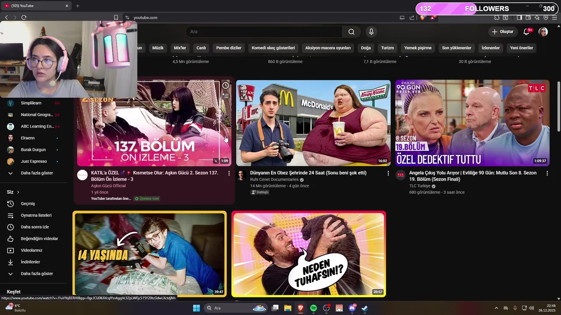The image size is (561, 315).
Task: Click the Oluştur create button
Action: tap(502, 32)
